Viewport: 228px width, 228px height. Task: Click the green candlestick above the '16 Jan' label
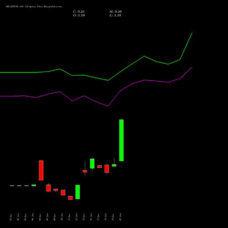pos(92,164)
